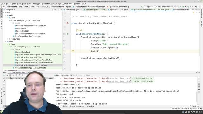The image size is (203, 114).
Task: Toggle Soft-Wrap in the console side toolbar
Action: (199, 84)
